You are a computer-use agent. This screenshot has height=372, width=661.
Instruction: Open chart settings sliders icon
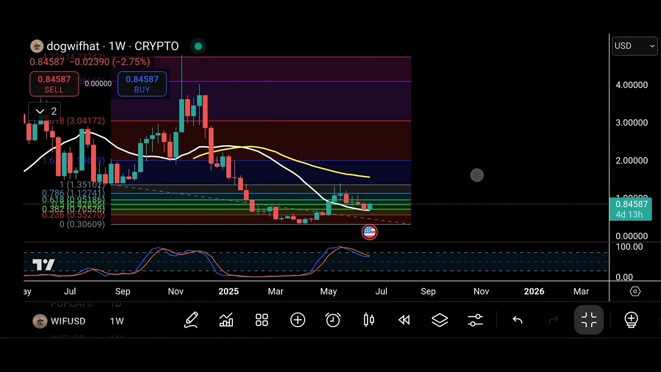point(475,320)
